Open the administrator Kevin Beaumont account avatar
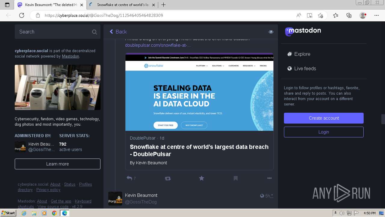Image resolution: width=385 pixels, height=217 pixels. click(20, 147)
